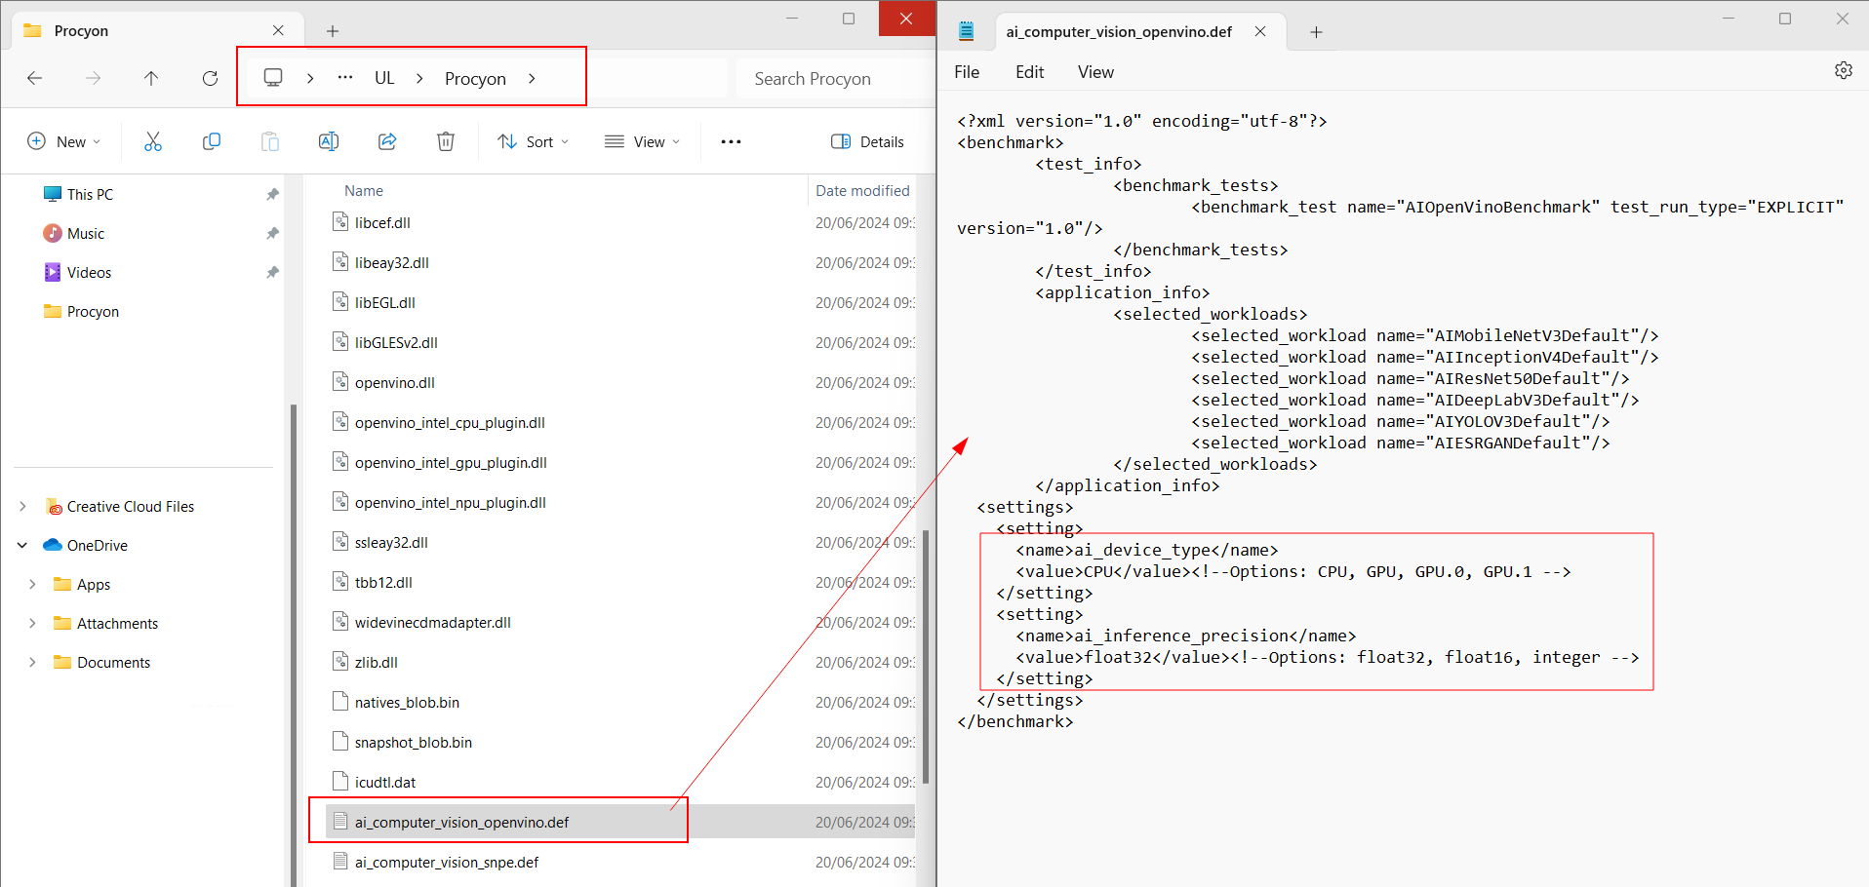The height and width of the screenshot is (887, 1869).
Task: Sort files by Date modified column header
Action: [x=862, y=190]
